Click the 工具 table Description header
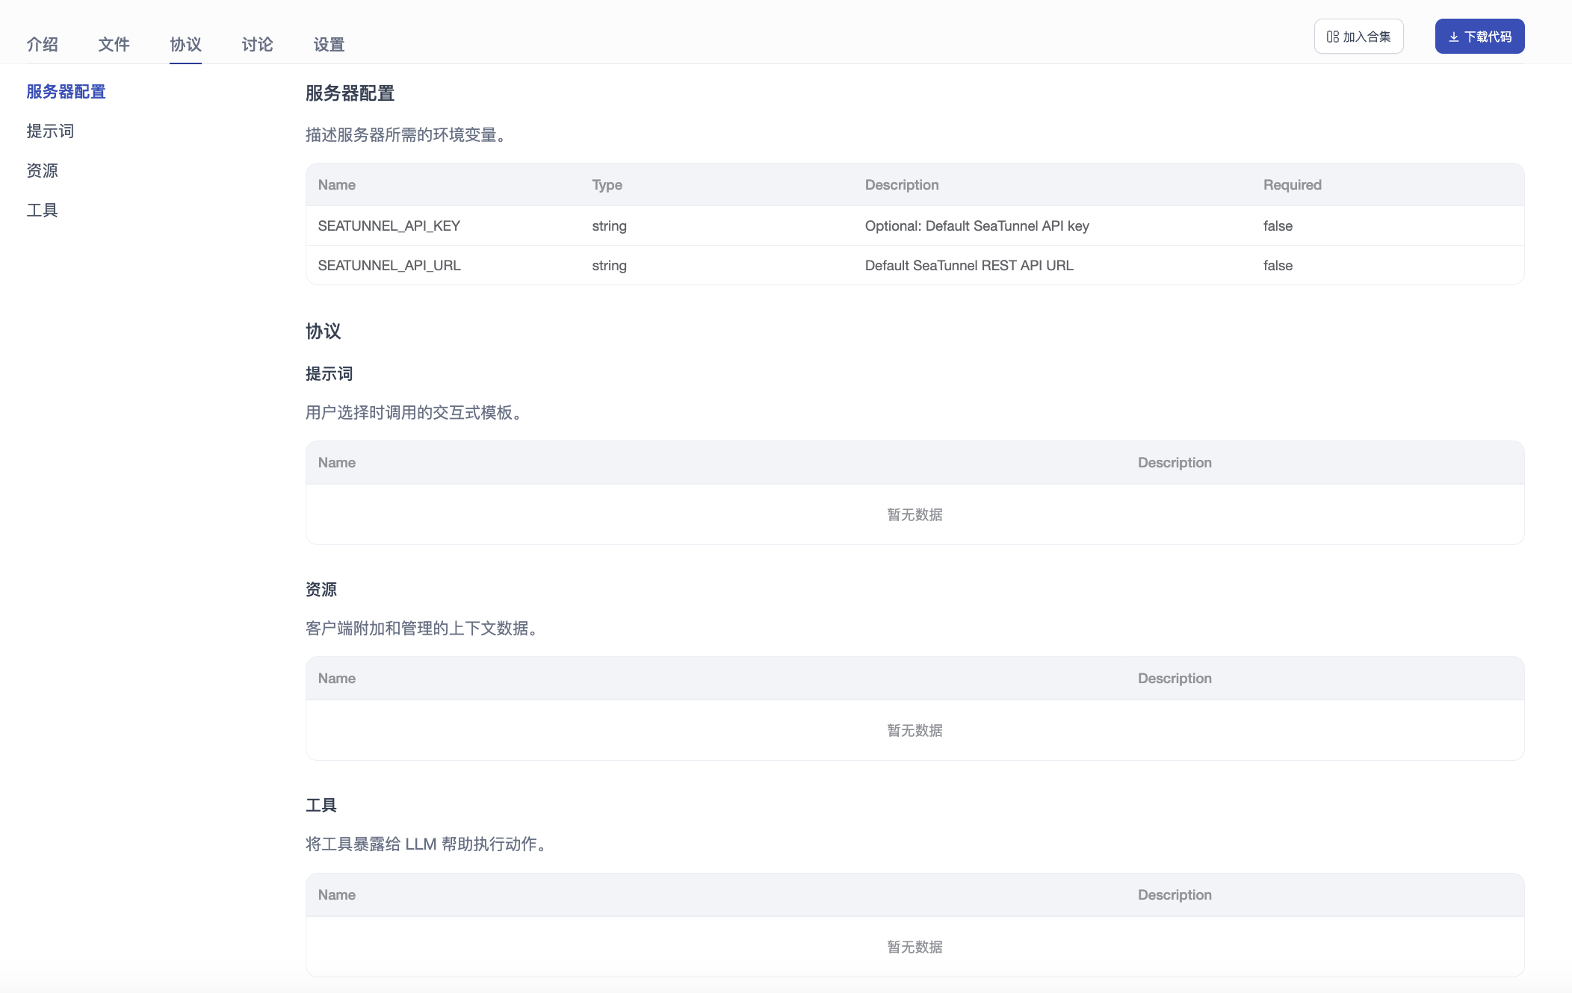1572x993 pixels. 1174,895
